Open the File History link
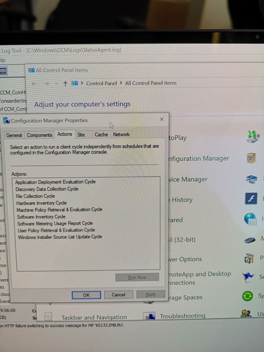The height and width of the screenshot is (352, 264). pyautogui.click(x=180, y=200)
